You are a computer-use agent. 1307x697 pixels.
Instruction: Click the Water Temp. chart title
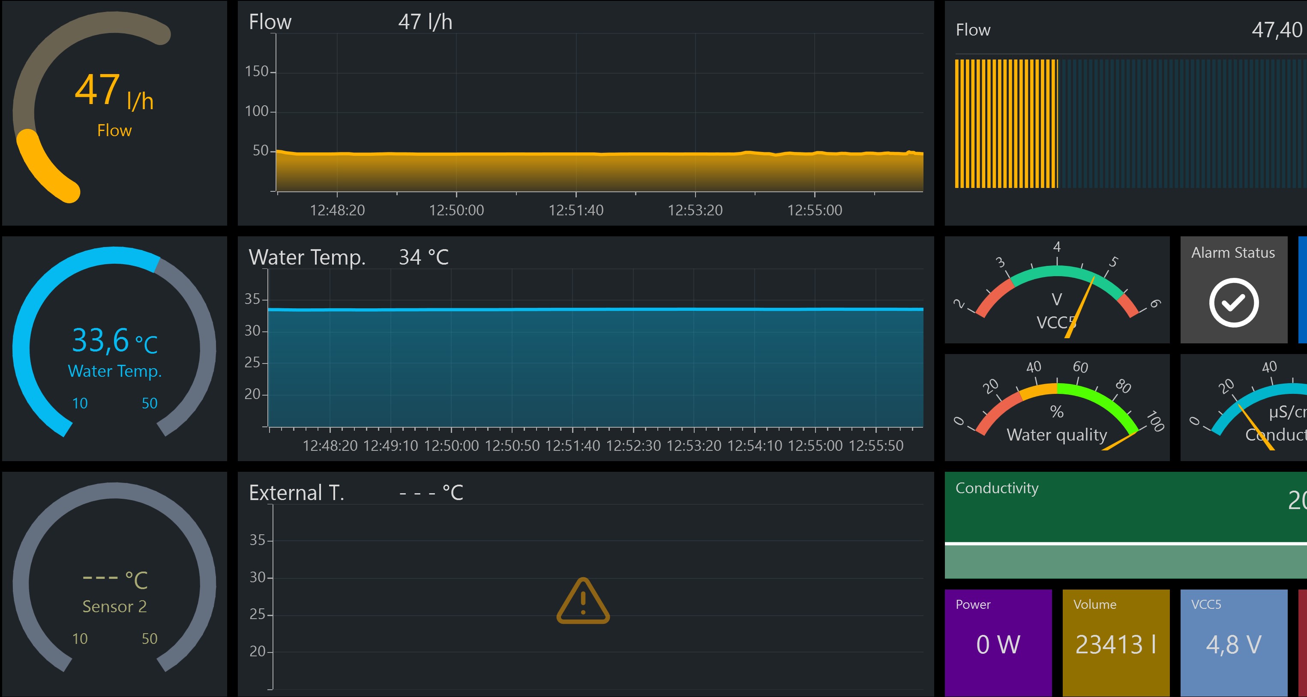tap(307, 257)
